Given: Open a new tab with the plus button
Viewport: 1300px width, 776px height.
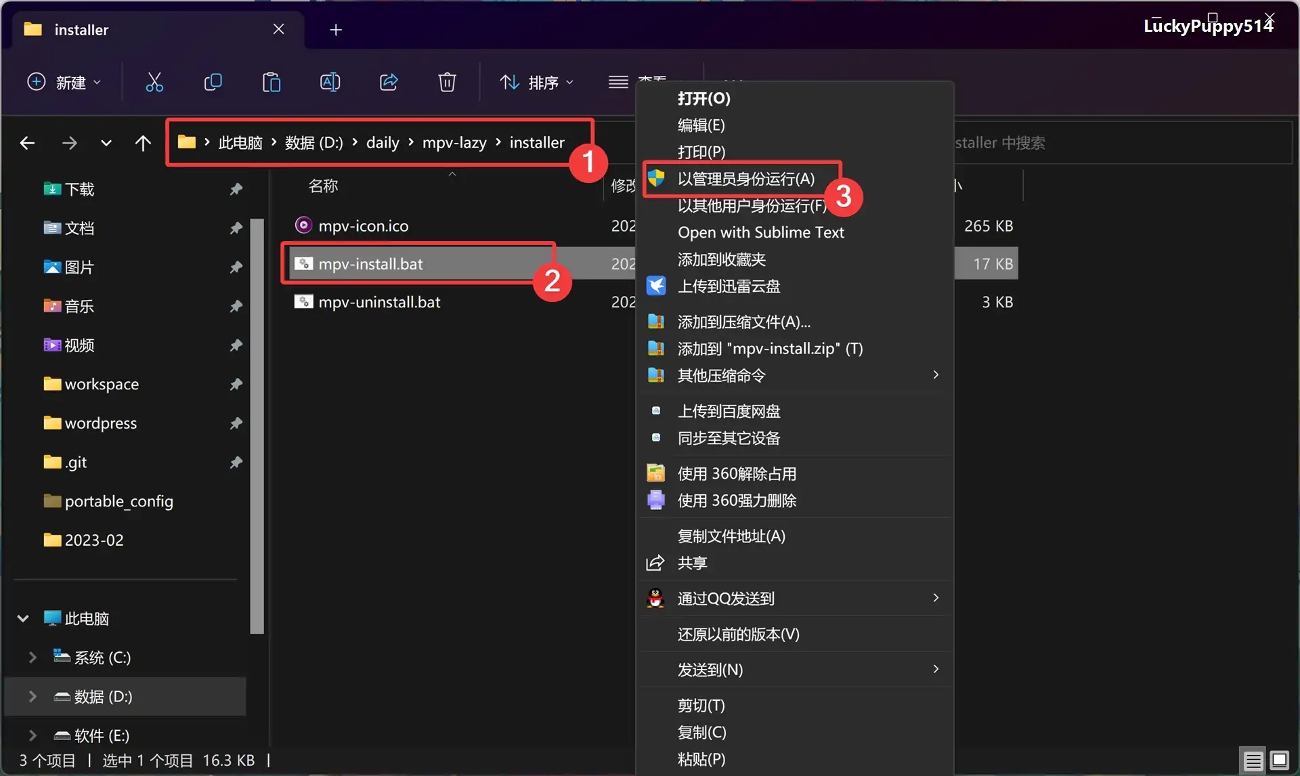Looking at the screenshot, I should pyautogui.click(x=335, y=30).
